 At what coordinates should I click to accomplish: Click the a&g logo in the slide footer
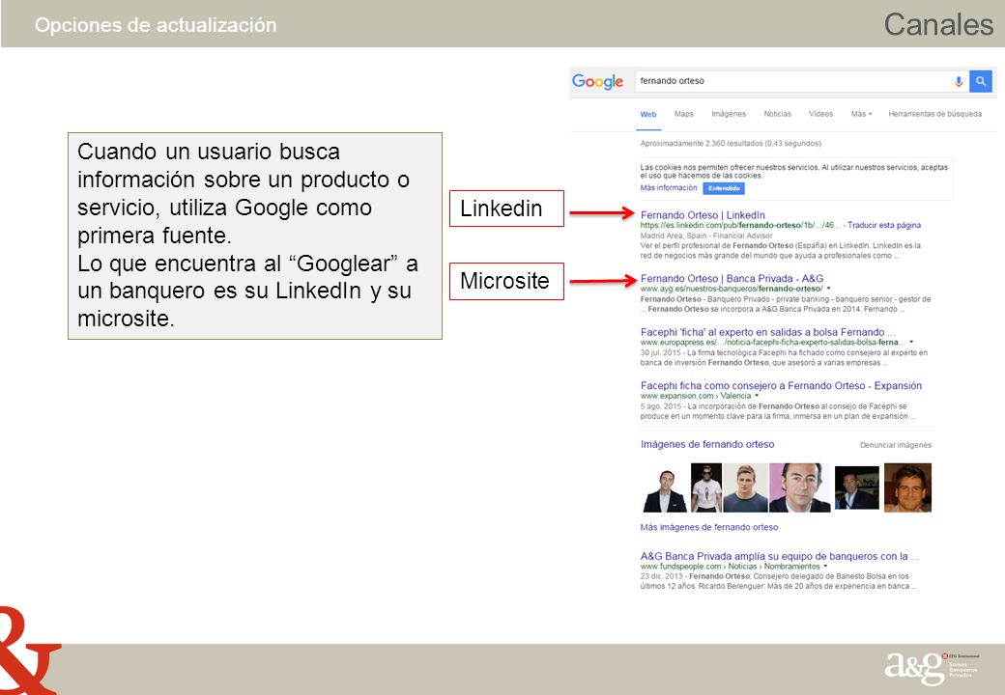coord(932,668)
